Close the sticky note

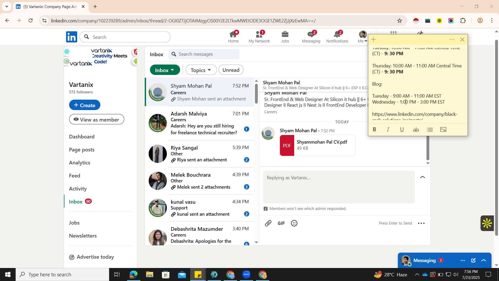point(462,40)
